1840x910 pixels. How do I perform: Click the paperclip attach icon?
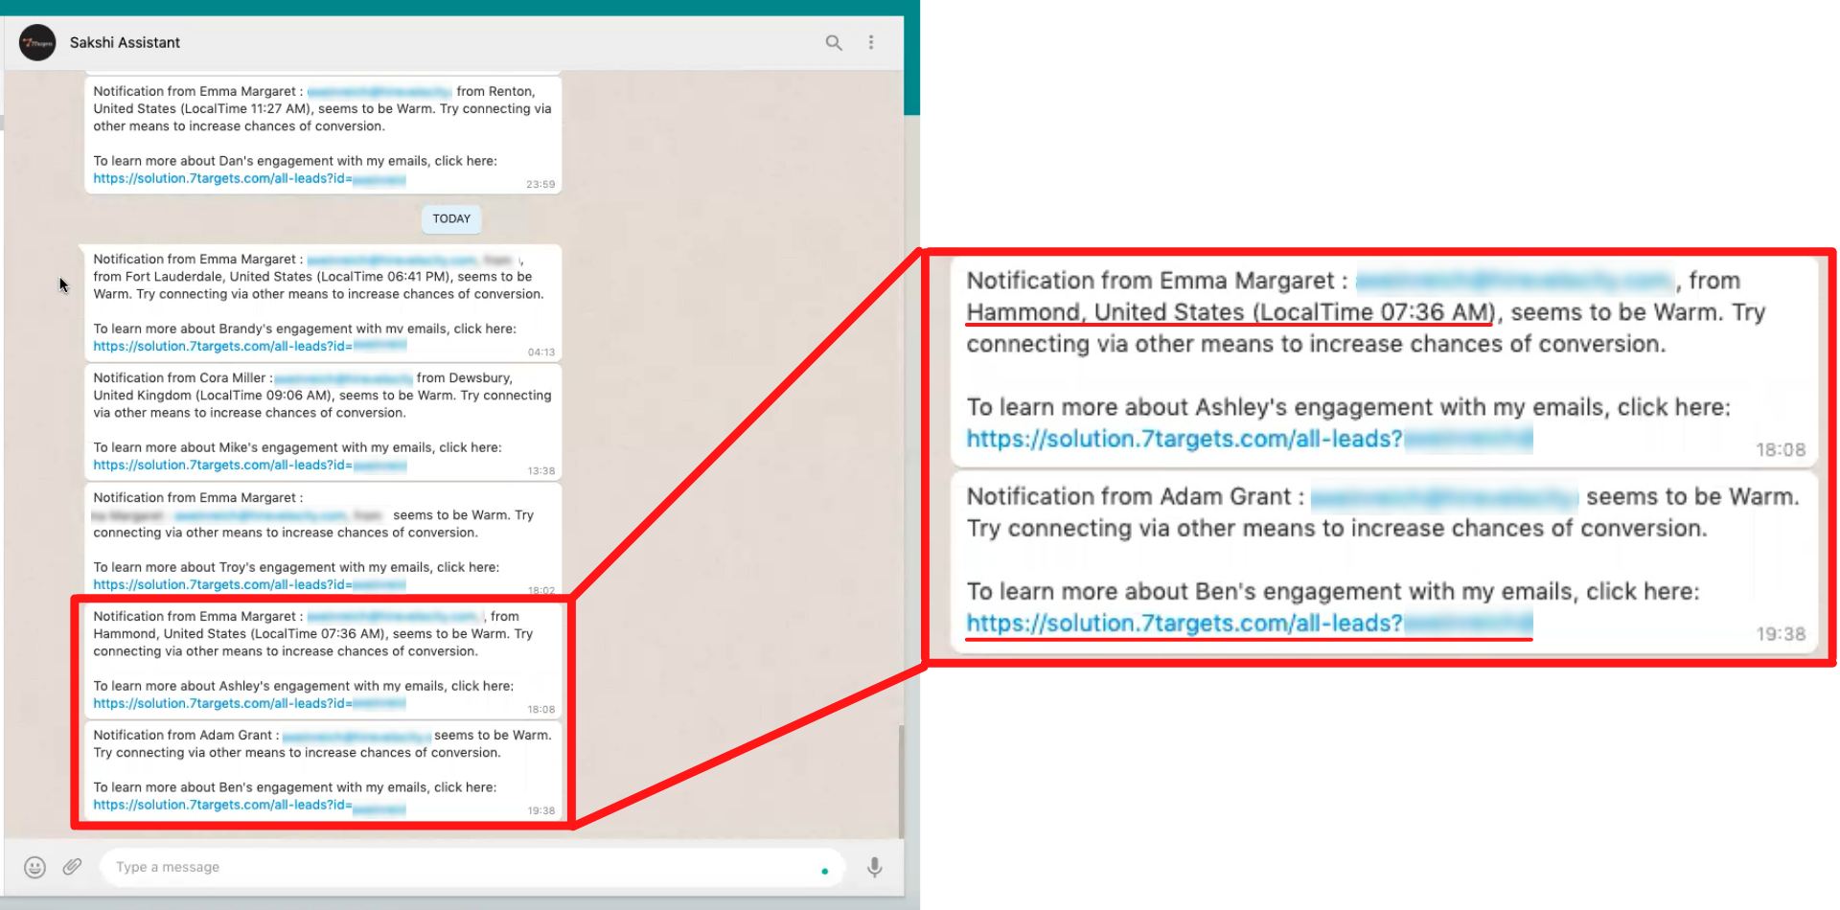(x=73, y=867)
